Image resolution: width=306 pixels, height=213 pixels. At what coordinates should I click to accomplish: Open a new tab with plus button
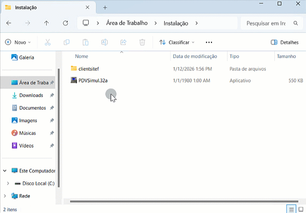[105, 8]
